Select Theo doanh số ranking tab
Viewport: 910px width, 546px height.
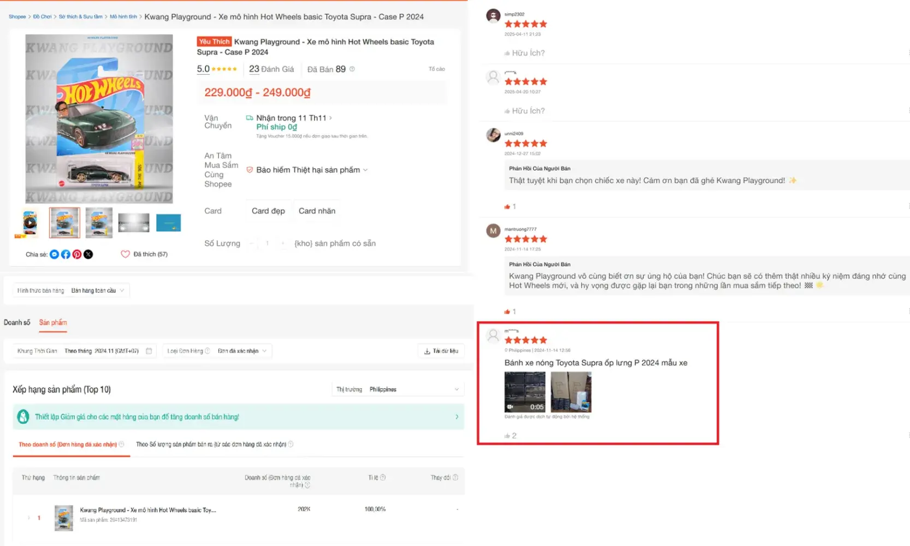(x=71, y=444)
